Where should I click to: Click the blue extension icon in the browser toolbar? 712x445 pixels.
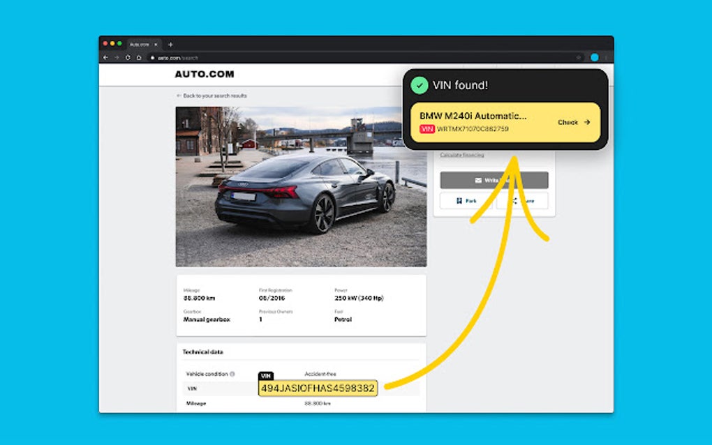click(595, 56)
